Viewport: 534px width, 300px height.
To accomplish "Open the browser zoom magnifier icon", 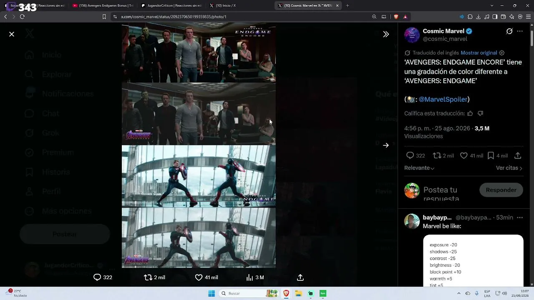I will [374, 17].
